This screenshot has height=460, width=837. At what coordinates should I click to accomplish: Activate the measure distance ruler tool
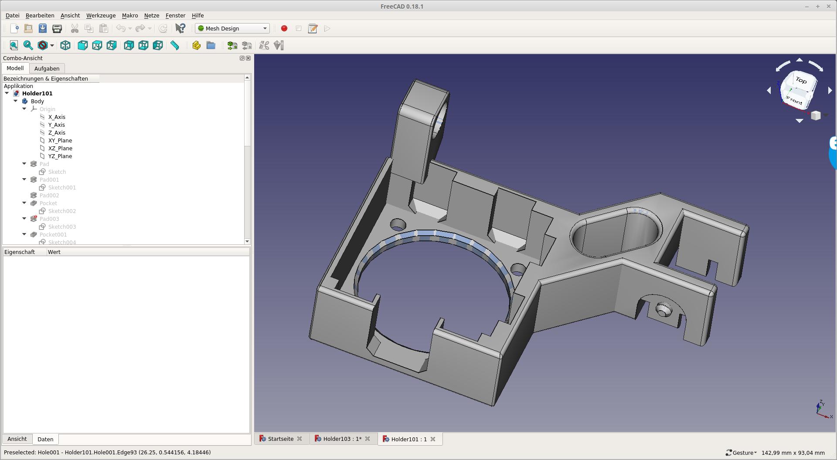pos(175,45)
